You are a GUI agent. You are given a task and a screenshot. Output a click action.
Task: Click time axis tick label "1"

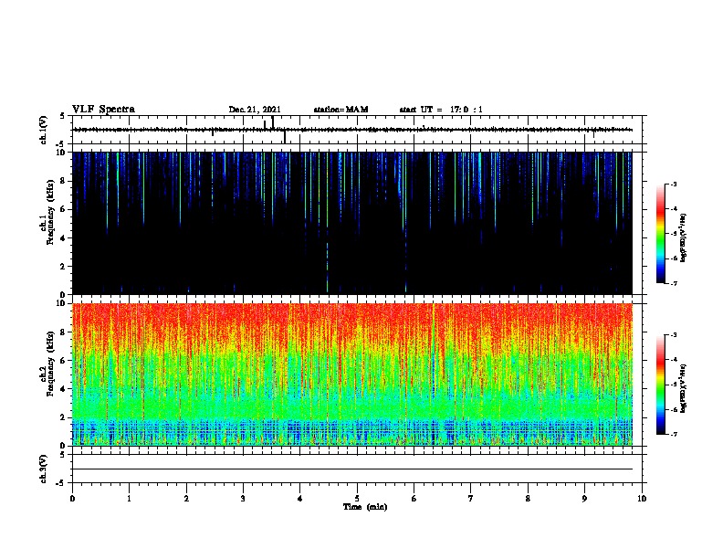[x=129, y=499]
